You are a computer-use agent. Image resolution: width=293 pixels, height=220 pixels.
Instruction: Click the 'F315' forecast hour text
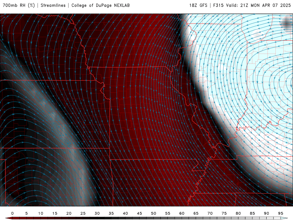click(218, 5)
